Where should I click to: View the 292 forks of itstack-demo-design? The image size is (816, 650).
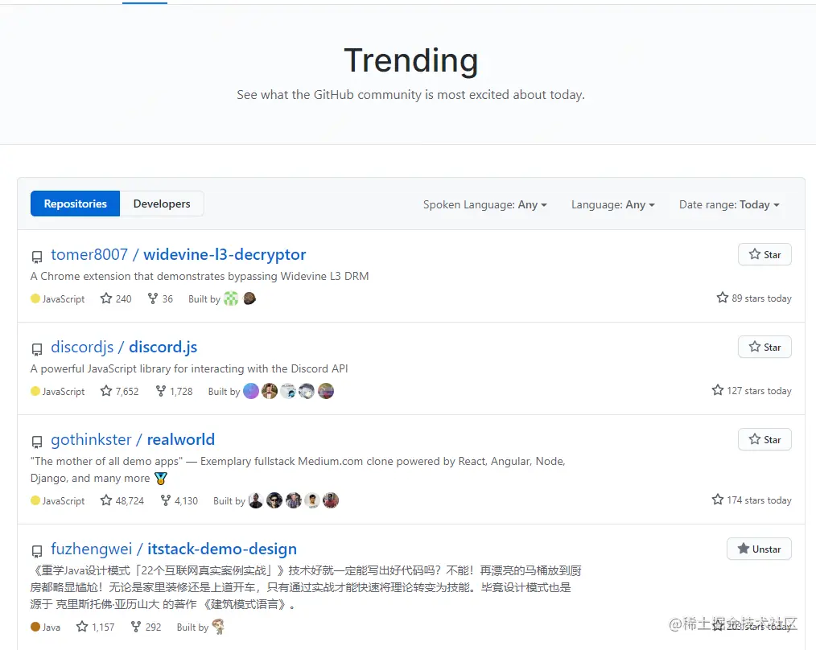point(146,627)
